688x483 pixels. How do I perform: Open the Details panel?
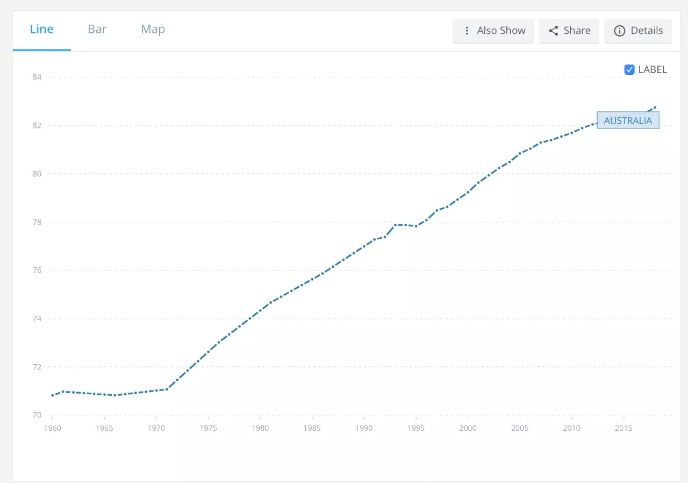coord(638,31)
